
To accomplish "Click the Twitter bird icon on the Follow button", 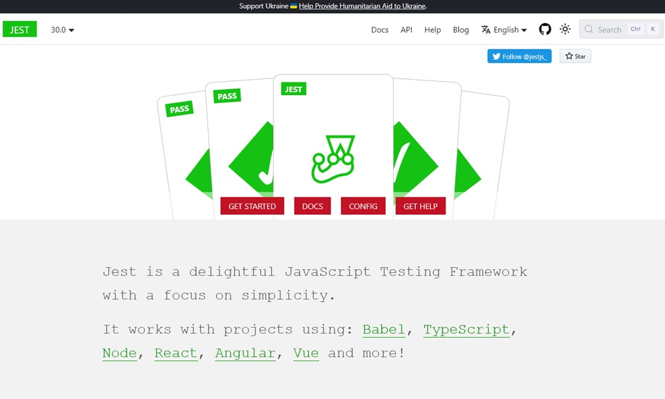I will (496, 57).
